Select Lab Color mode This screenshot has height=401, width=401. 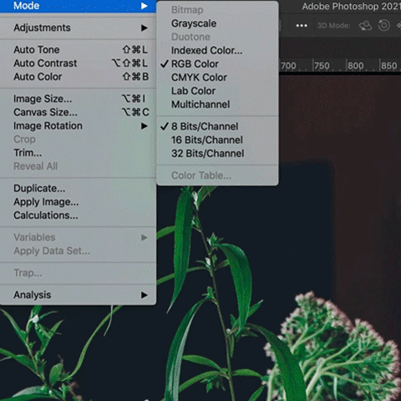(193, 91)
